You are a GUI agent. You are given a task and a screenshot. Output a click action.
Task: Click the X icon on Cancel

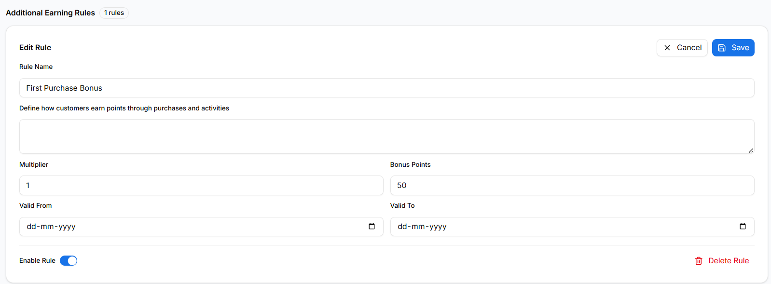667,48
